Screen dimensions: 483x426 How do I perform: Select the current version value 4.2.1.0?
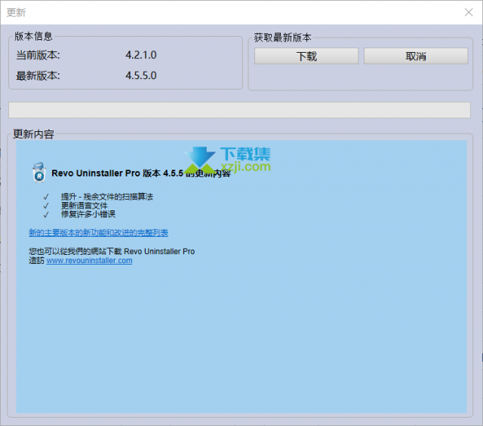point(141,55)
